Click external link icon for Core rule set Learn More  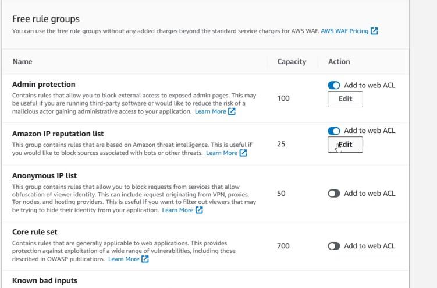click(x=145, y=259)
